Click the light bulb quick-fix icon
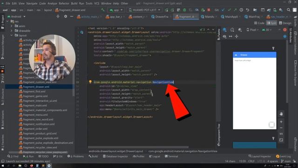 (90, 82)
